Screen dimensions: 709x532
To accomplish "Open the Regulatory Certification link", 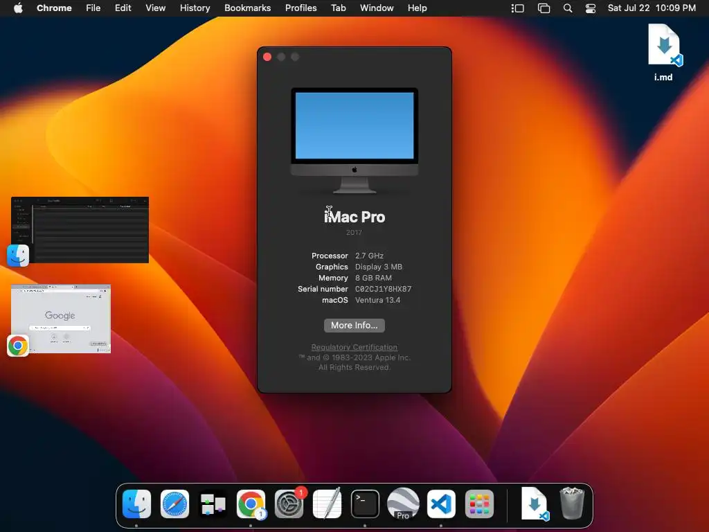I will point(354,347).
